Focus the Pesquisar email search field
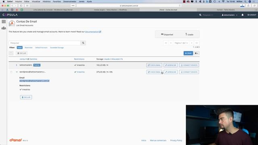258x145 pixels. click(x=45, y=43)
